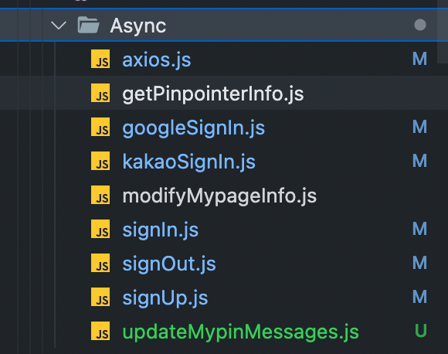
Task: Open modifyMypageInfo.js file
Action: (219, 196)
